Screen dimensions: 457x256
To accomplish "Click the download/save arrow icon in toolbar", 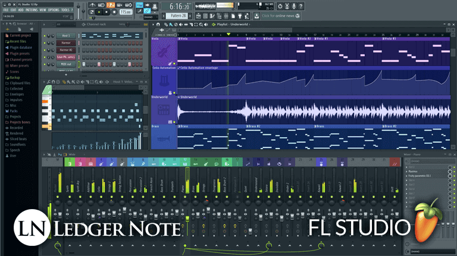I will coord(256,15).
